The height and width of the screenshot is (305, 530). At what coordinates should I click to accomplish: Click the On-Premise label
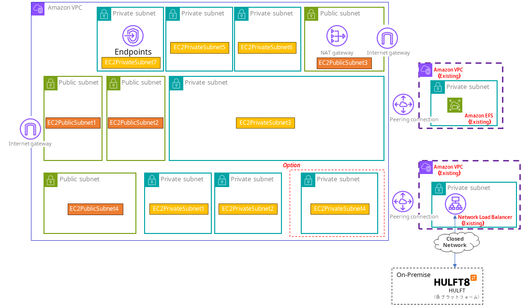coord(413,275)
